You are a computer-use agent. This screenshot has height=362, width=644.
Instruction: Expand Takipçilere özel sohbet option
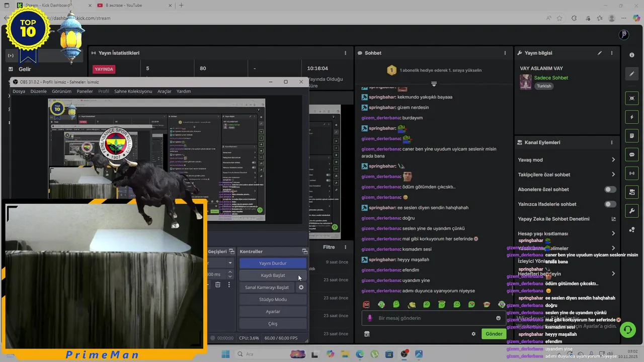tap(613, 174)
